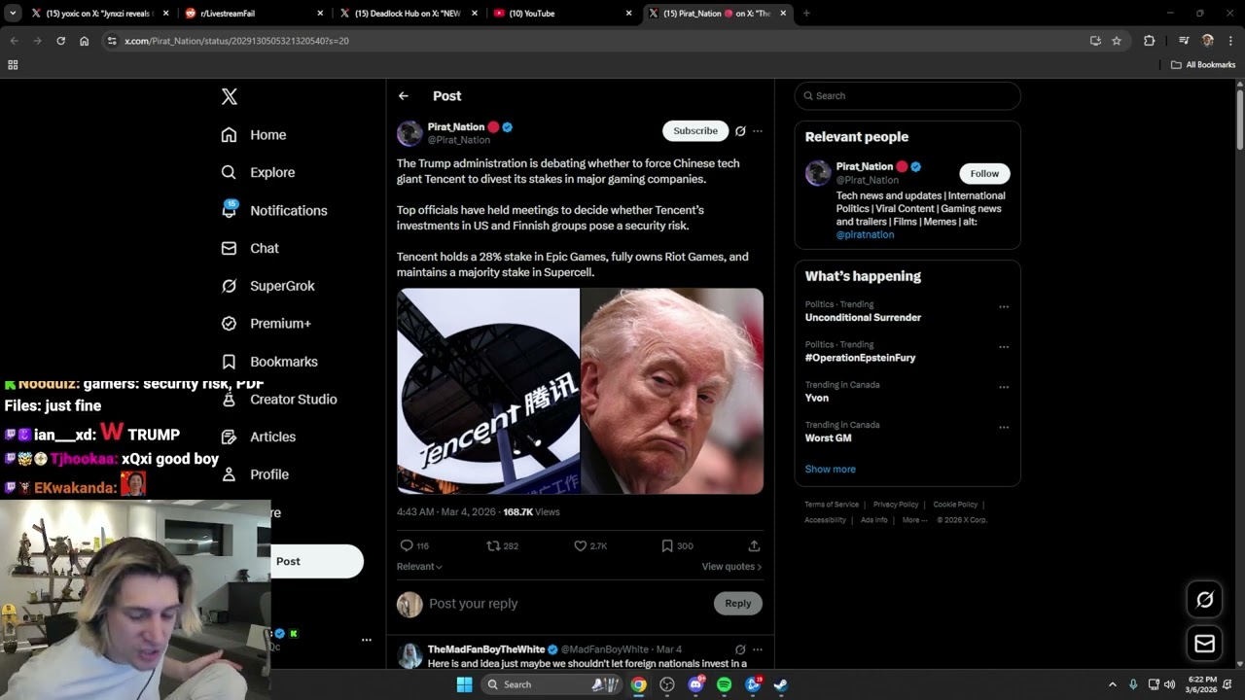Click the browser home button
The width and height of the screenshot is (1245, 700).
pos(85,41)
